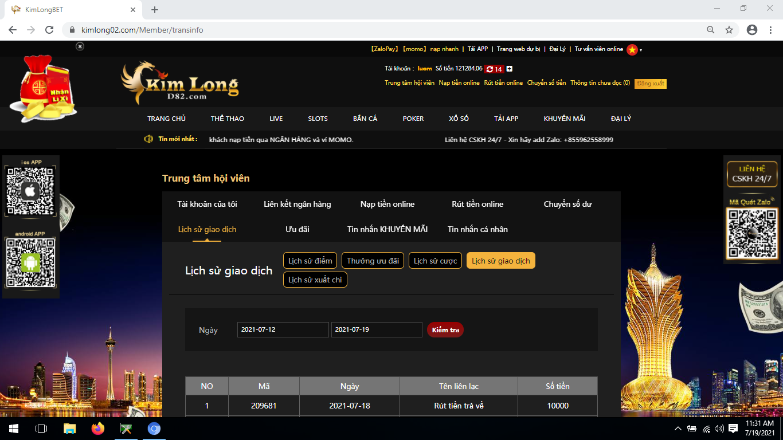Open Chrome's three-dot menu

[770, 29]
